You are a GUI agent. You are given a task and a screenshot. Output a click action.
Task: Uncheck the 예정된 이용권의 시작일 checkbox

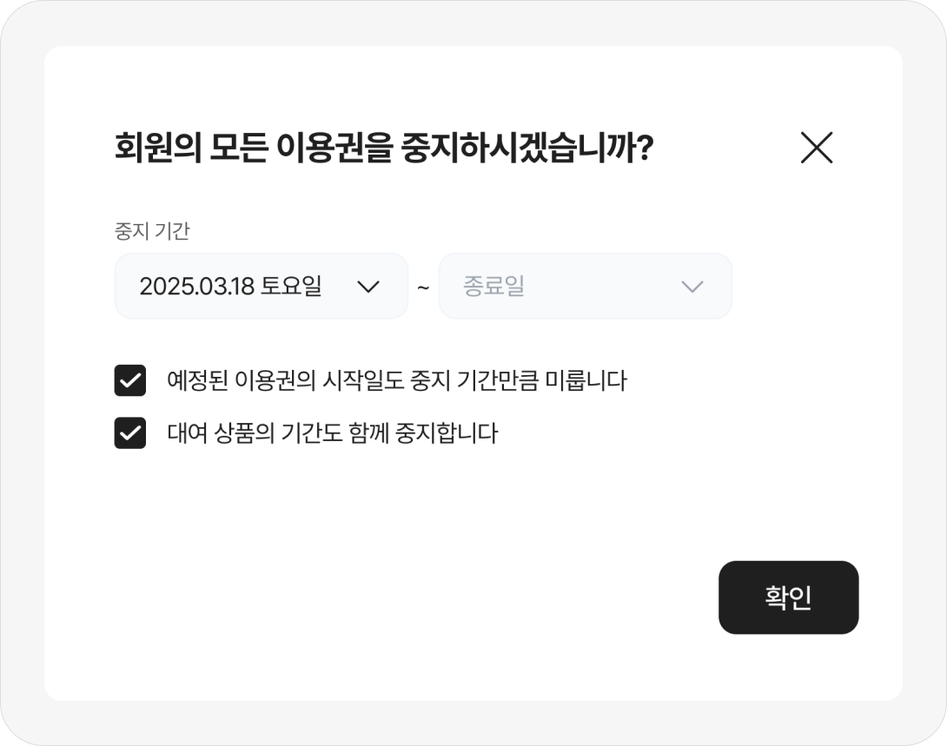(x=130, y=380)
